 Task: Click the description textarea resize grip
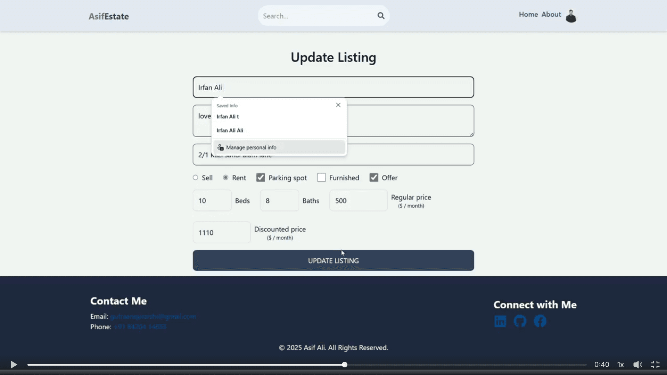471,134
